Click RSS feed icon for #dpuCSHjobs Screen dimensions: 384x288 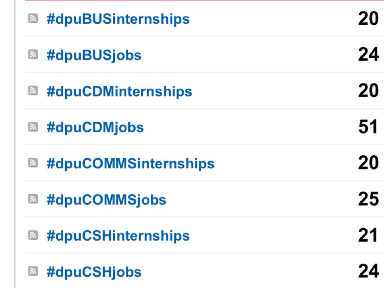[x=33, y=271]
